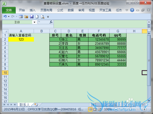Open the 审阅 ribbon tab
This screenshot has height=114, width=153.
[81, 10]
